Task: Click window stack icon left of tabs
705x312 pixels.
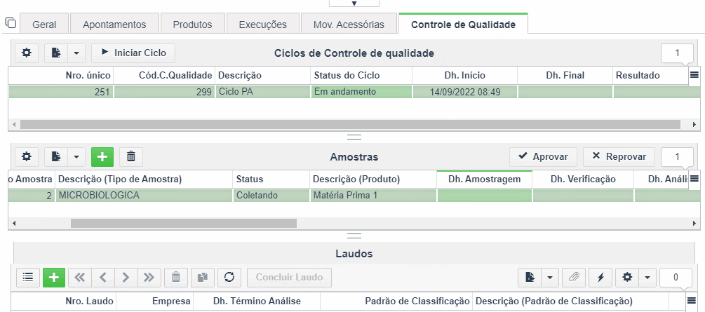Action: pos(11,22)
